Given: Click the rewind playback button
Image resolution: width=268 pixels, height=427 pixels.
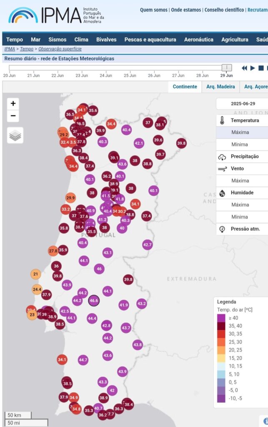Looking at the screenshot, I should pyautogui.click(x=244, y=68).
